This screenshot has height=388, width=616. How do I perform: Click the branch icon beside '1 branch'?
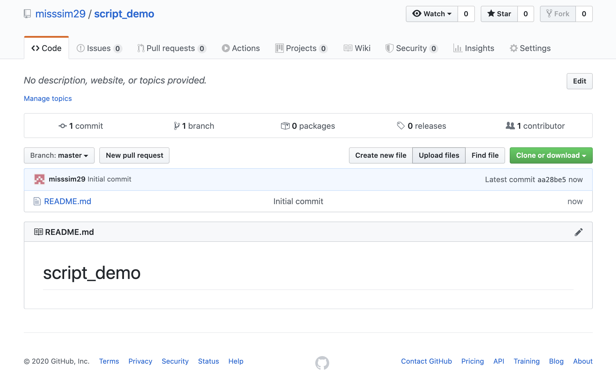pyautogui.click(x=176, y=126)
